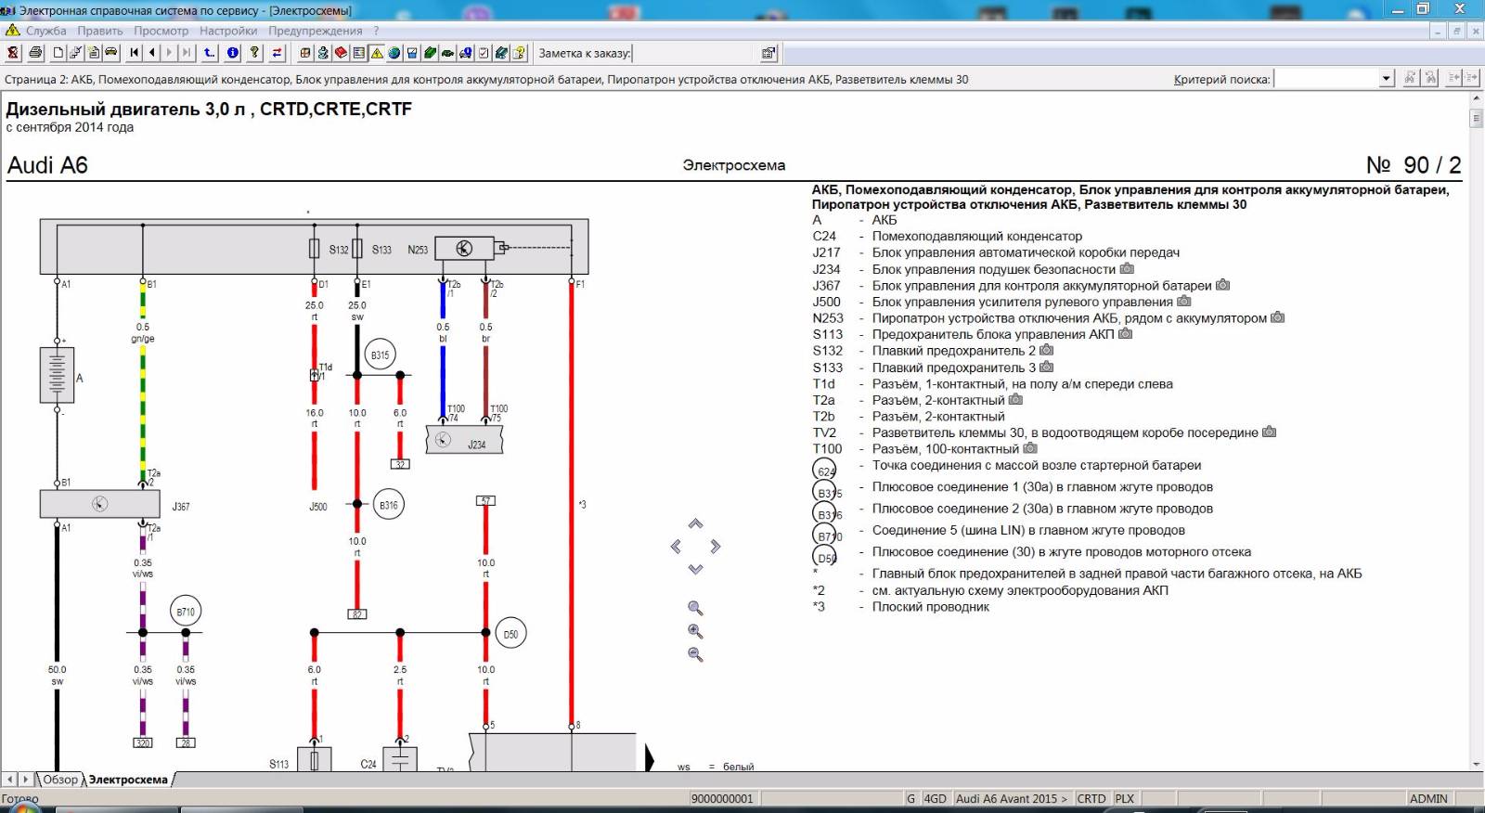Click the bottom magnifier zoom icon
The width and height of the screenshot is (1485, 813).
coord(695,655)
